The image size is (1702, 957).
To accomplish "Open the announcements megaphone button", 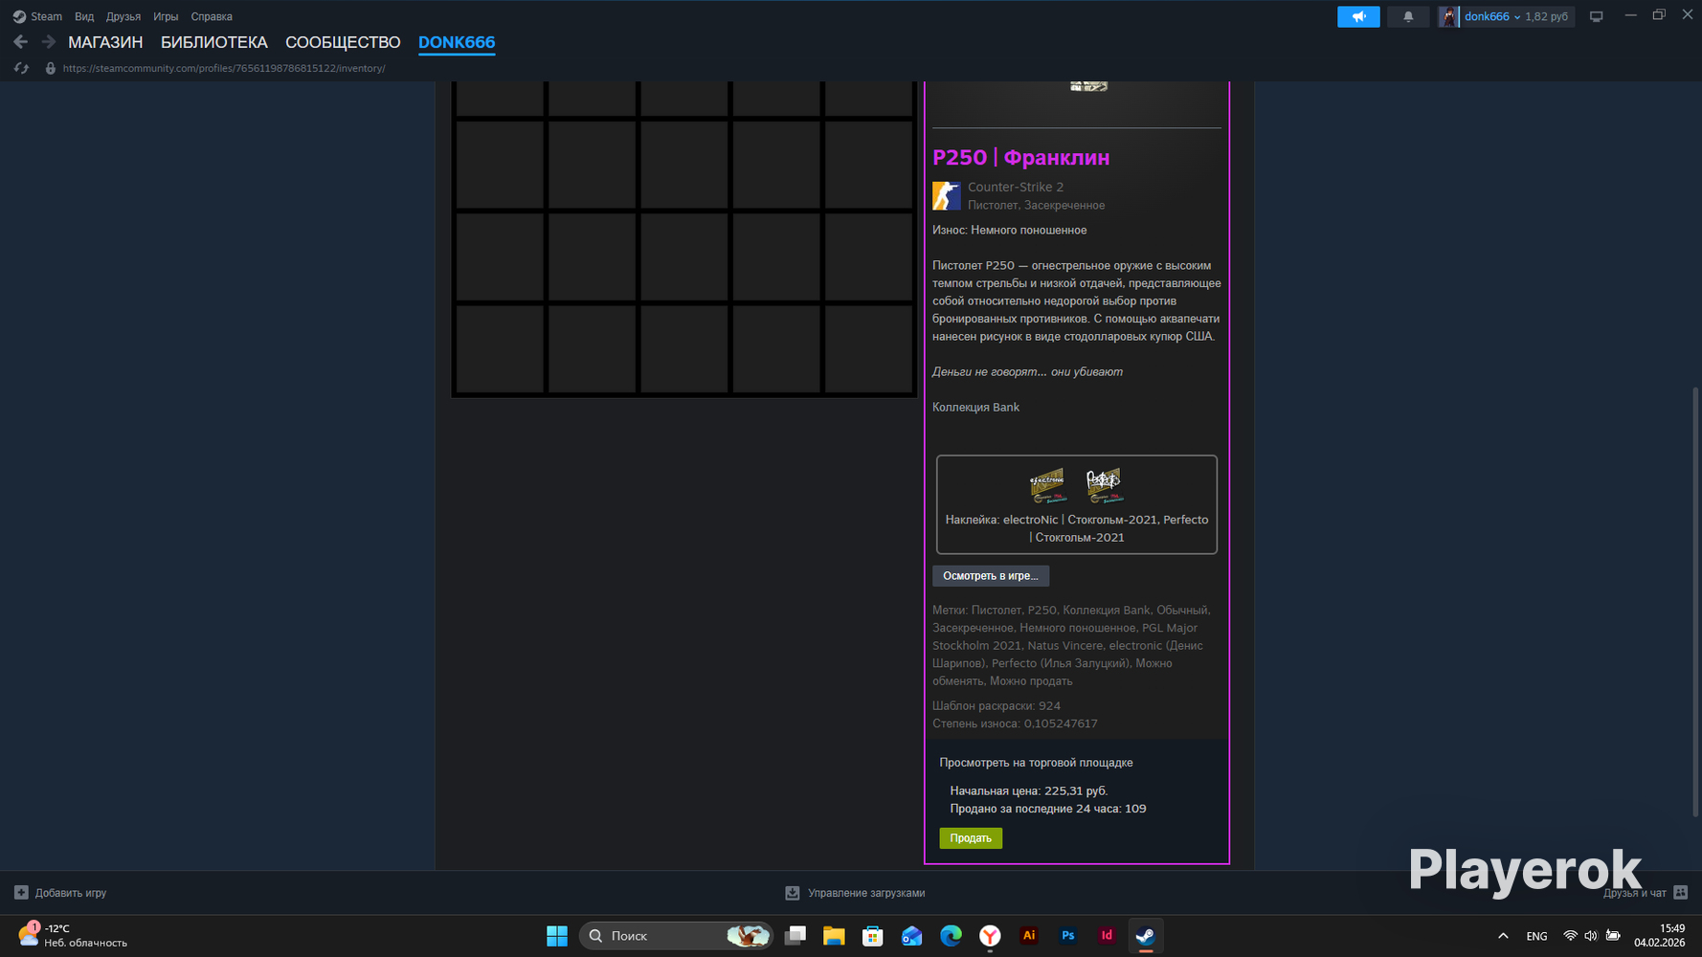I will pyautogui.click(x=1358, y=16).
